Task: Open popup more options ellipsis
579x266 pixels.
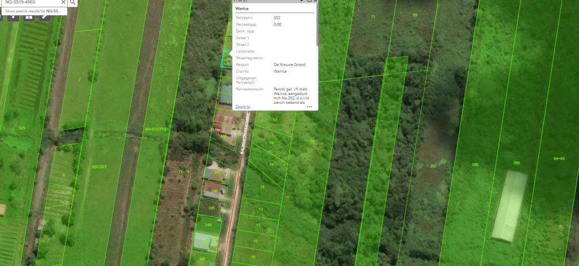Action: [x=309, y=107]
